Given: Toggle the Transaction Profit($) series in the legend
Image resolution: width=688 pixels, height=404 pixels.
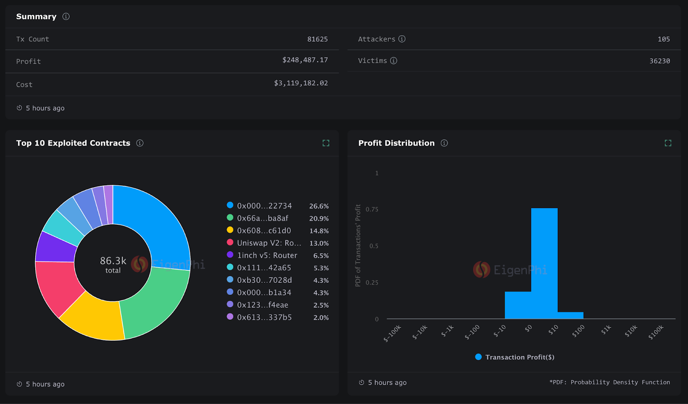Looking at the screenshot, I should pyautogui.click(x=514, y=357).
